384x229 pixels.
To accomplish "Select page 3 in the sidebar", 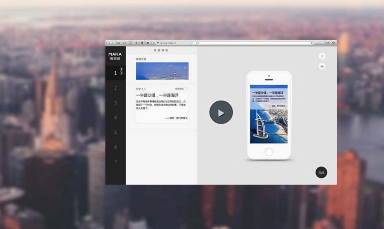I will click(116, 103).
